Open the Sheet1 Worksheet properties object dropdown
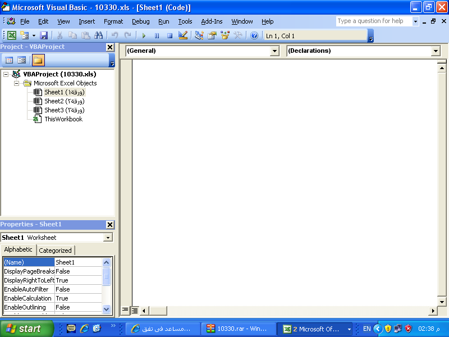 point(108,238)
